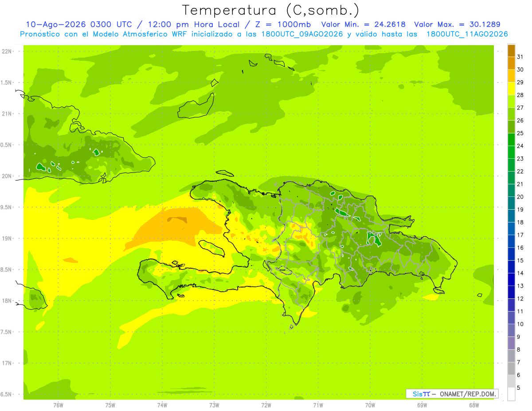Select the legend color band between 26 and 27
Image resolution: width=532 pixels, height=411 pixels.
[511, 114]
